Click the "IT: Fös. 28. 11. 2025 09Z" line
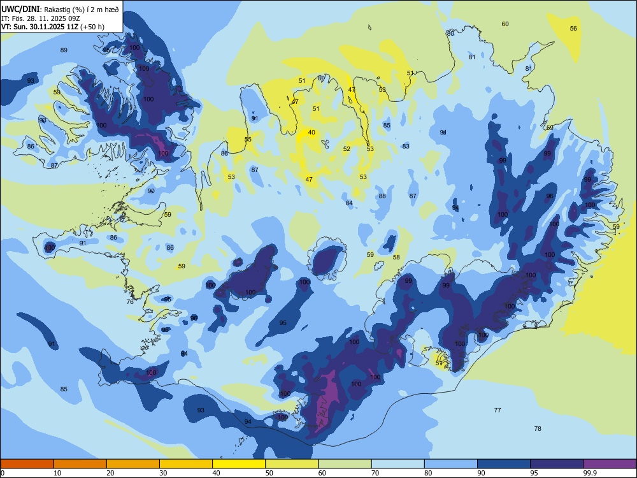The height and width of the screenshot is (478, 637). click(x=40, y=18)
